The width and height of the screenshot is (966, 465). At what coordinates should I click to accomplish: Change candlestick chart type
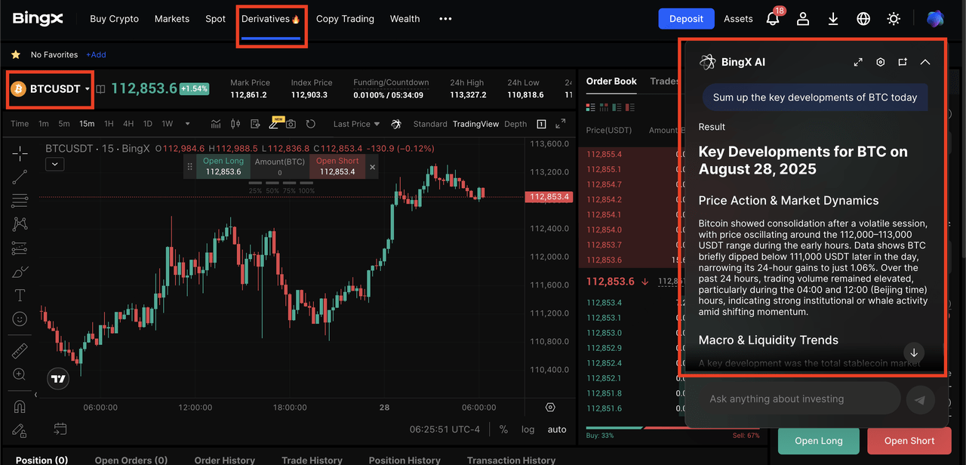(235, 124)
